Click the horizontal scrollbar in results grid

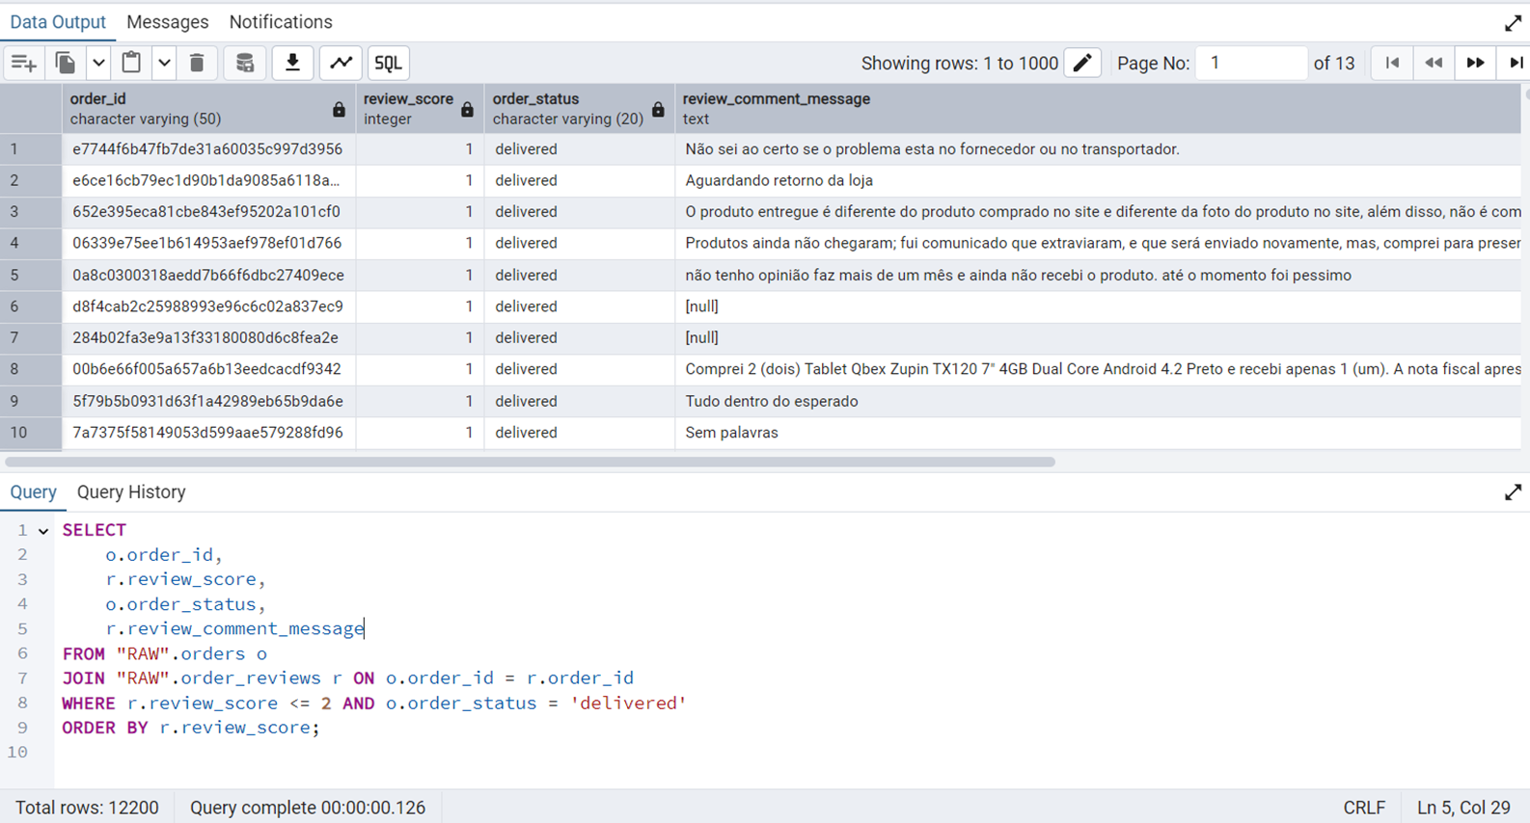[x=531, y=463]
